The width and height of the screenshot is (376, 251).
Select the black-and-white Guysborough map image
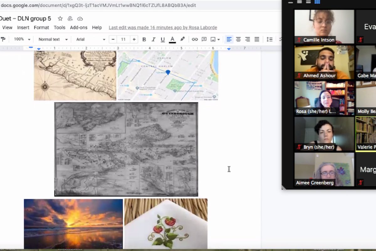click(126, 149)
